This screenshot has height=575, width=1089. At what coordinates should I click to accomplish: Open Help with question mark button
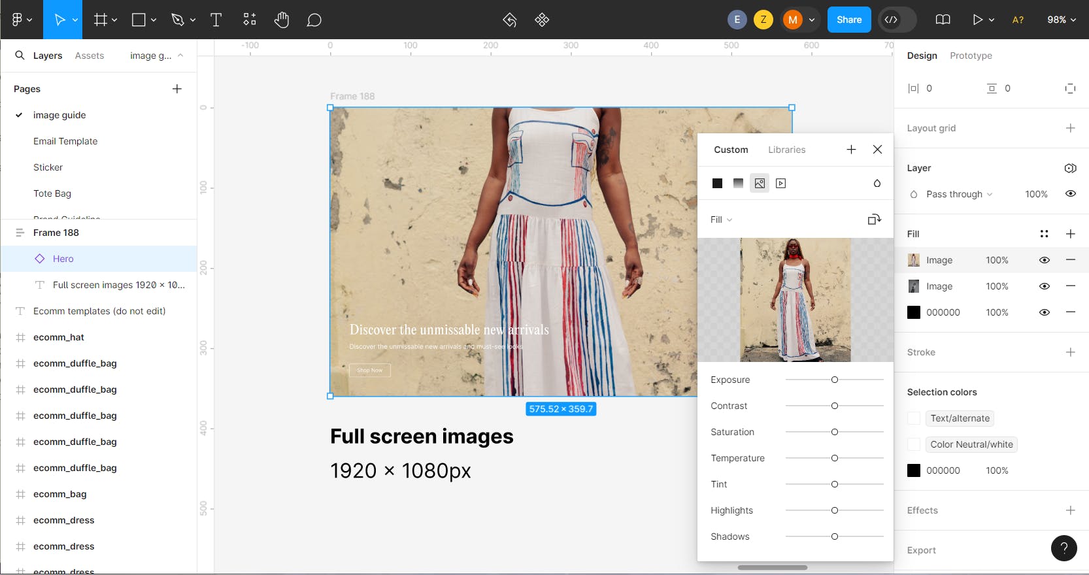coord(1064,548)
